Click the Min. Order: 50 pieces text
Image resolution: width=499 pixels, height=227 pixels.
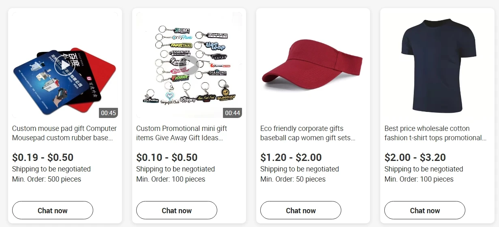(293, 179)
